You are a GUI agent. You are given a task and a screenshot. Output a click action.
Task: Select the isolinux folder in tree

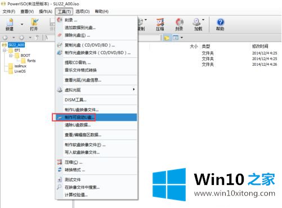pyautogui.click(x=20, y=66)
